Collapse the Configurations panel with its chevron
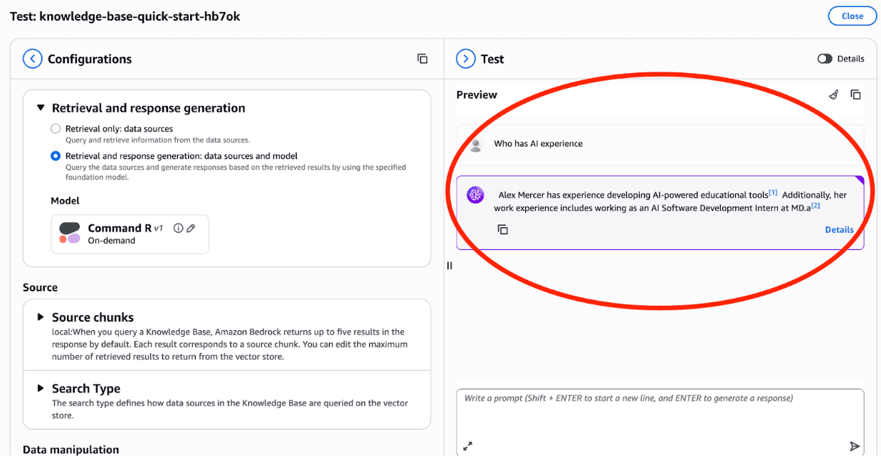Viewport: 881px width, 466px height. tap(32, 58)
